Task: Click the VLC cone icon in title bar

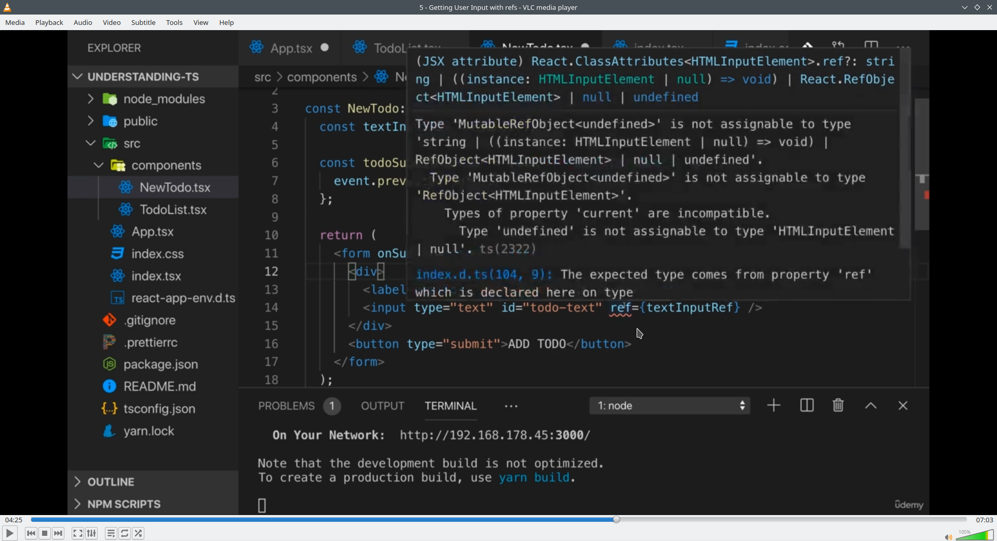Action: point(7,7)
